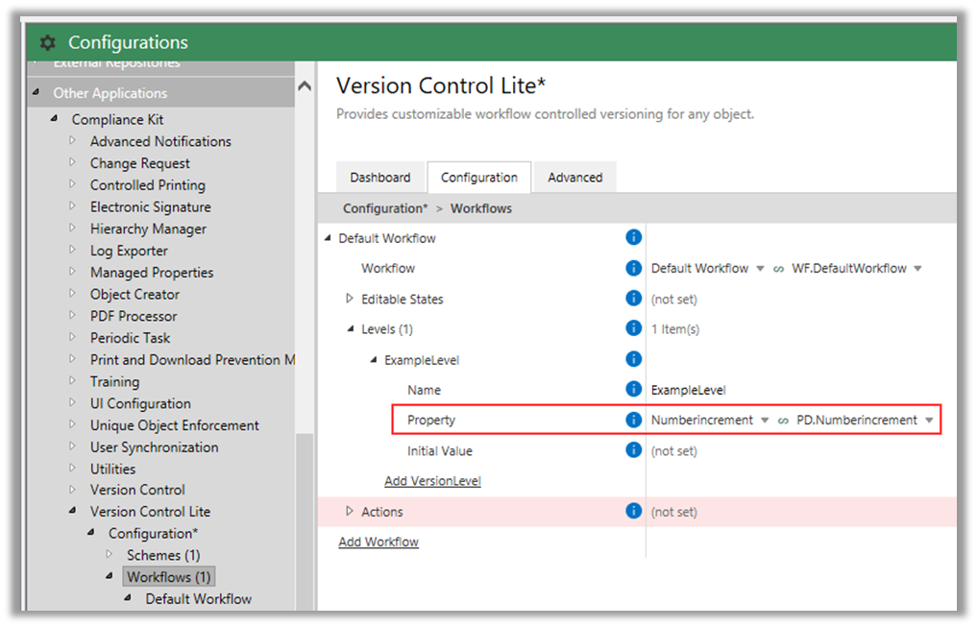Select PDF Processor in the tree
Image resolution: width=977 pixels, height=627 pixels.
tap(134, 316)
